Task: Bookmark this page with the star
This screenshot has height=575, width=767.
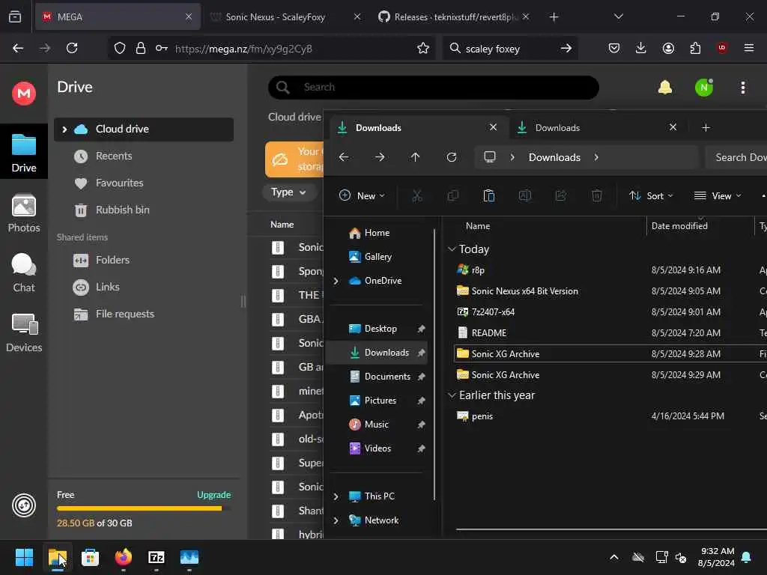Action: pos(423,48)
